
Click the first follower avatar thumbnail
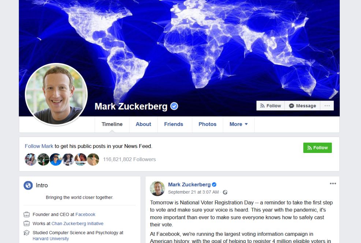31,160
